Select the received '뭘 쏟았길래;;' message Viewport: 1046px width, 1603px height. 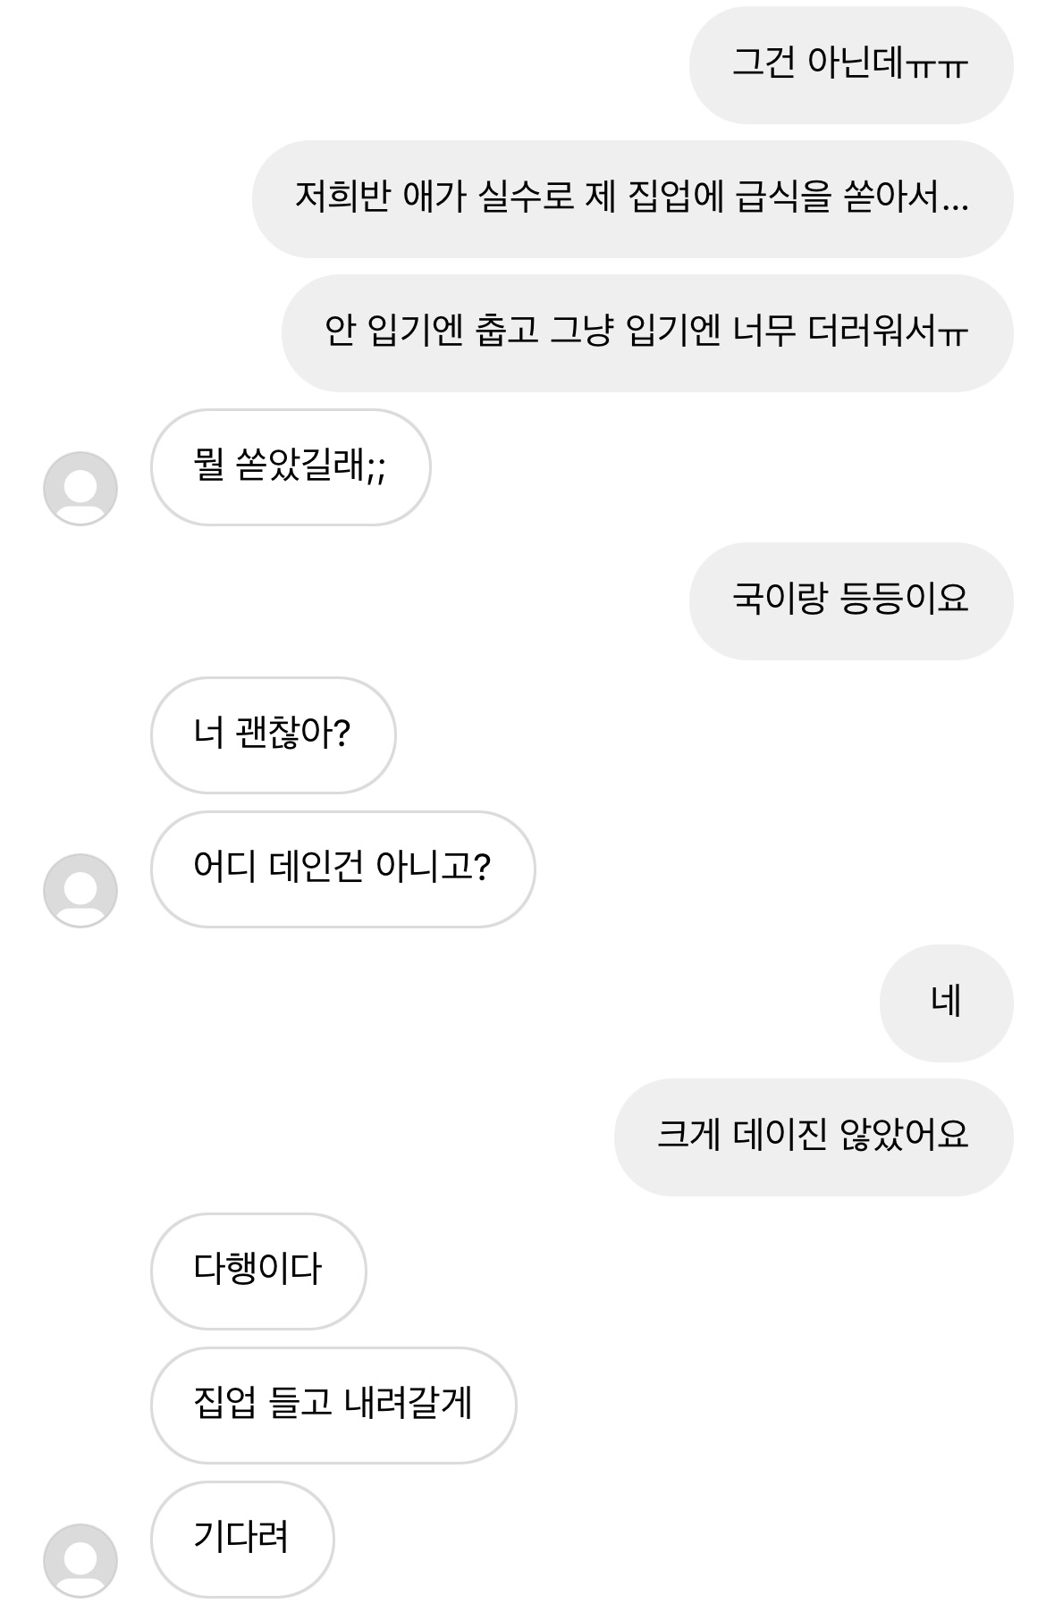coord(290,466)
